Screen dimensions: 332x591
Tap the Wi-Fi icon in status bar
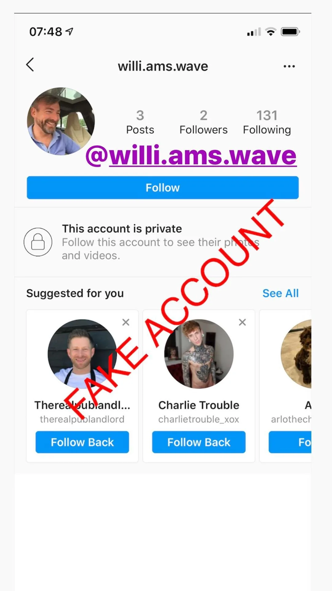(x=271, y=31)
